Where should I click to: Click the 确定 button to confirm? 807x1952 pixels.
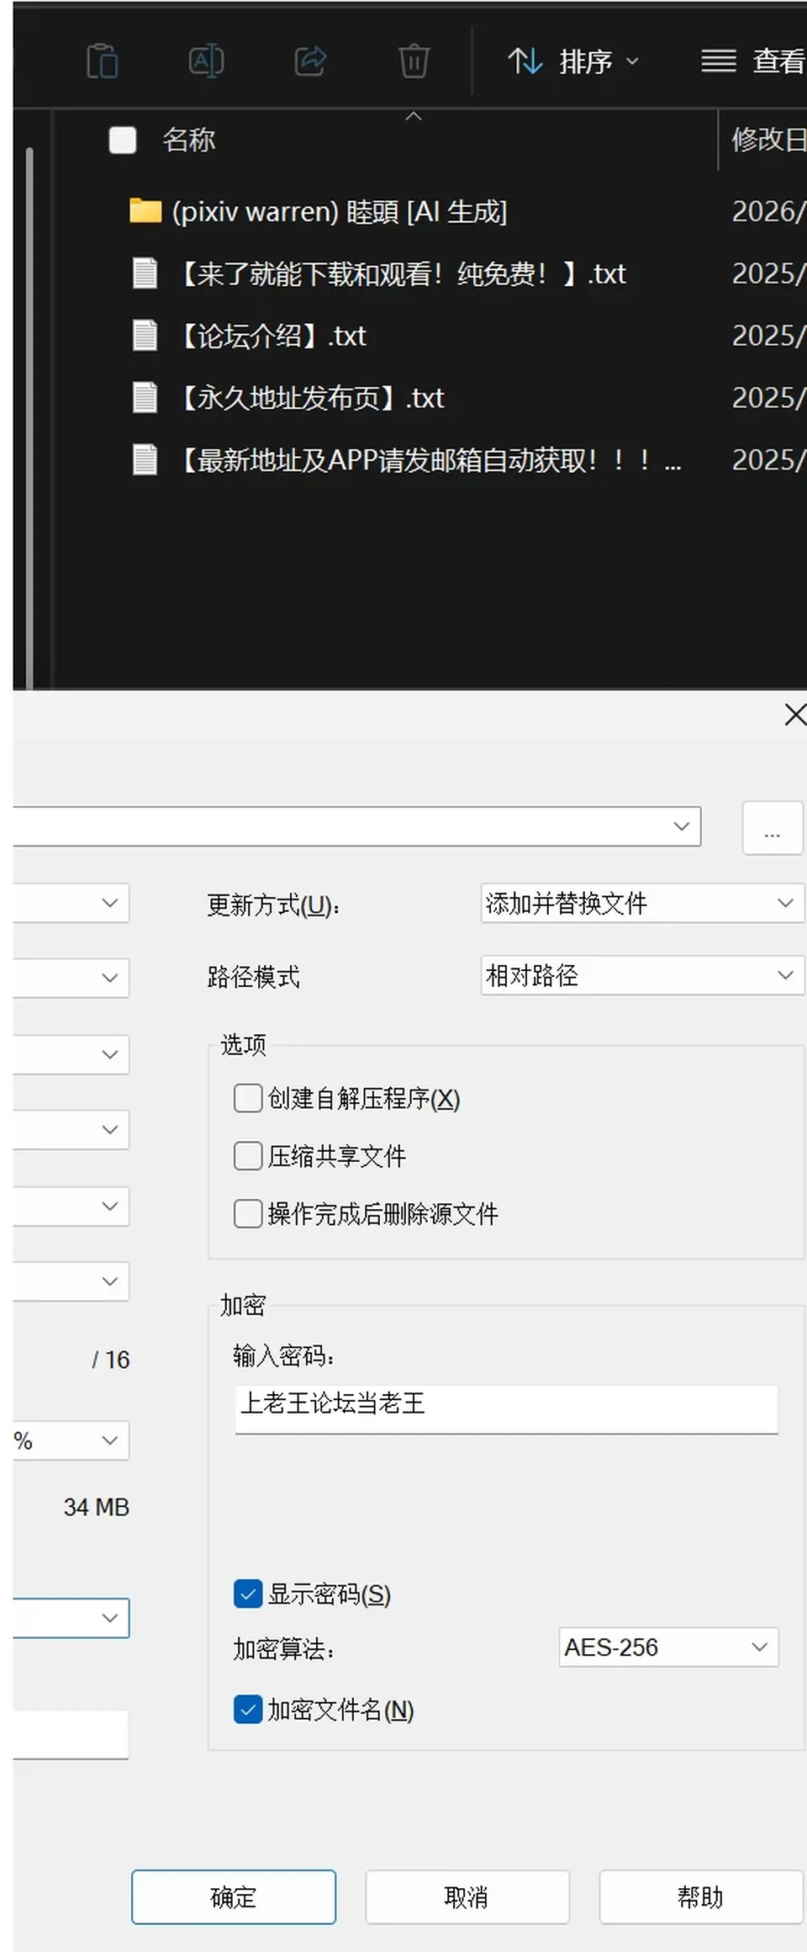(x=234, y=1897)
